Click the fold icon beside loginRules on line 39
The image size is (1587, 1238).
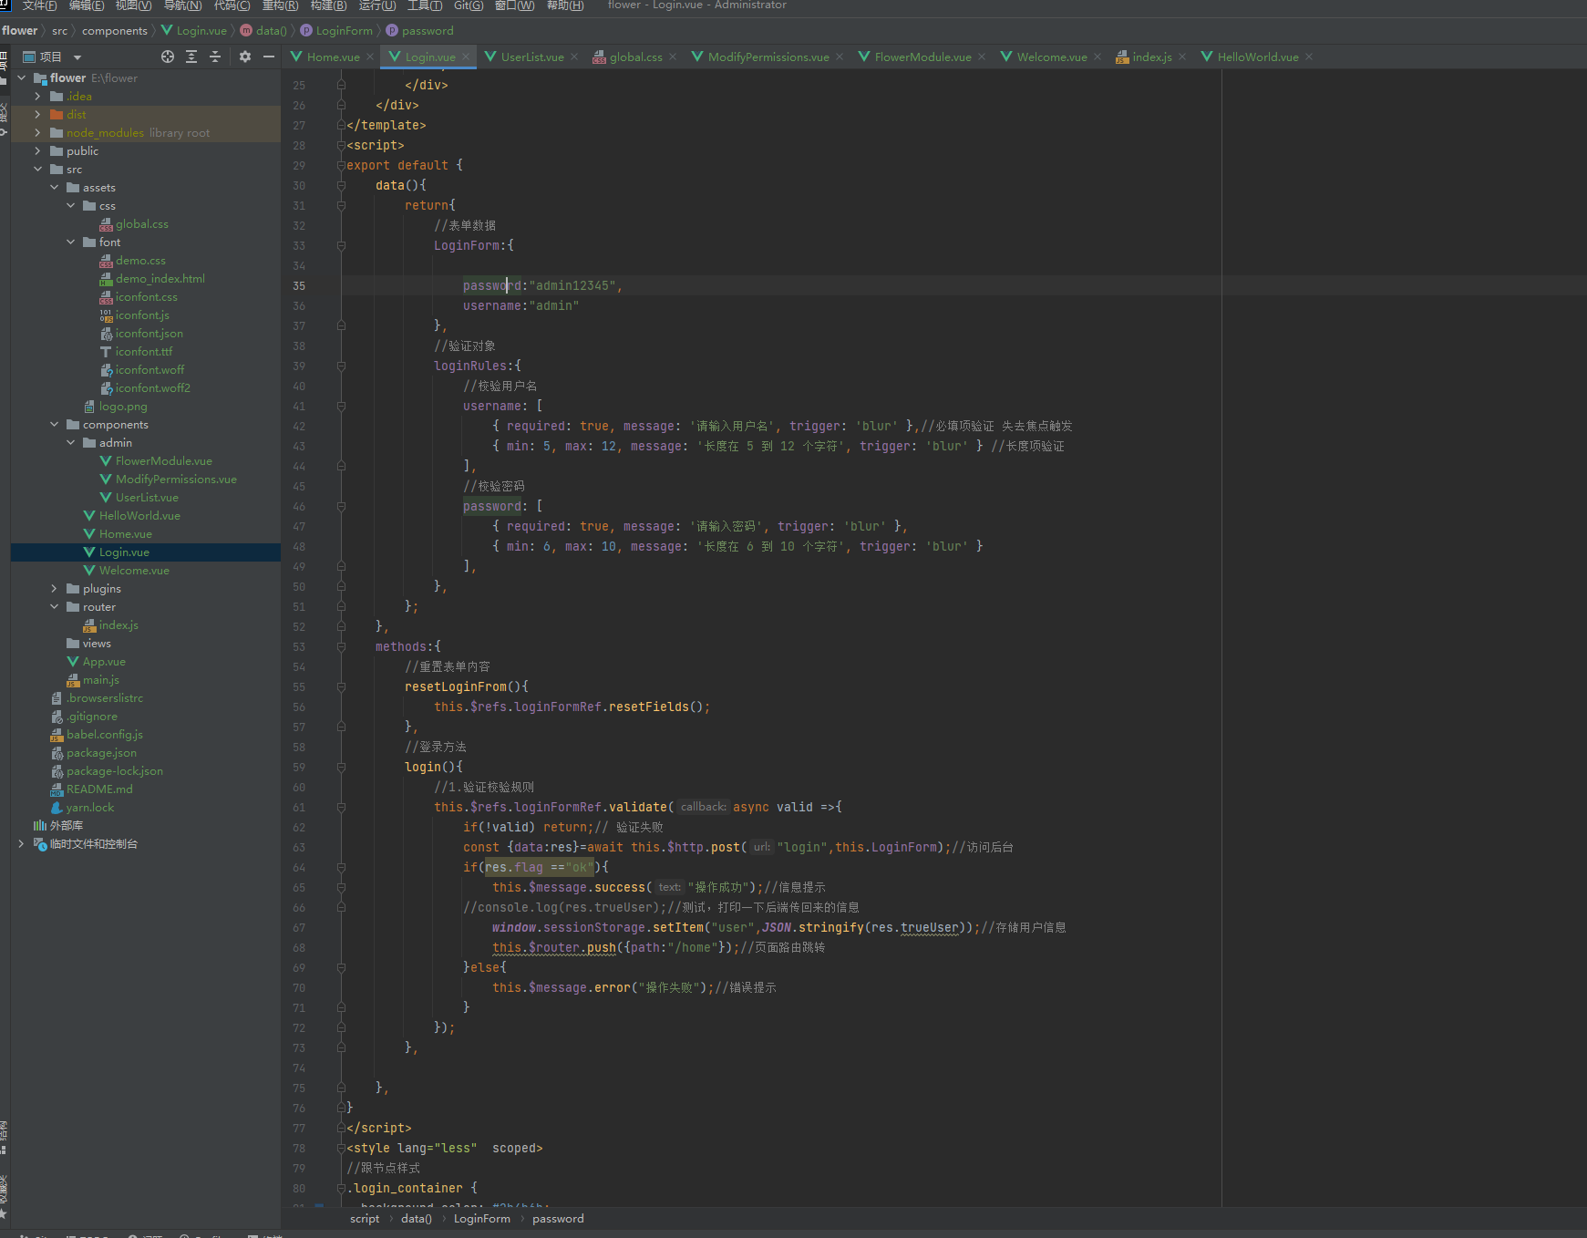[341, 366]
